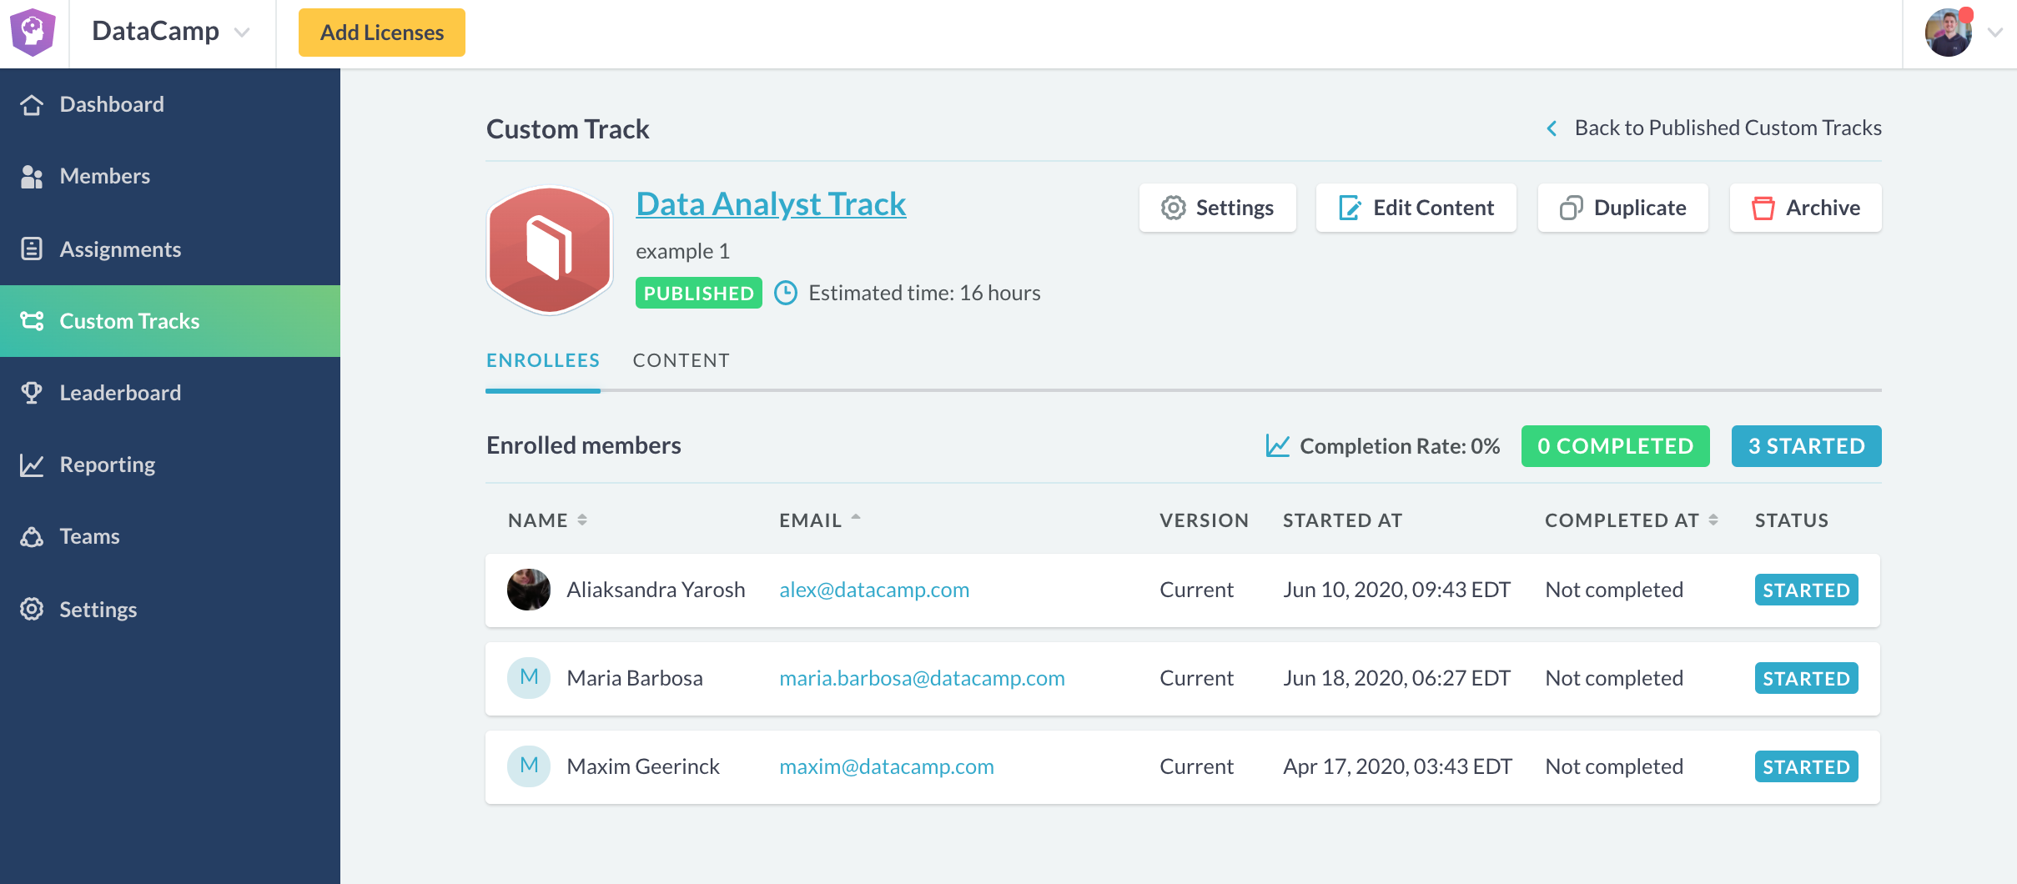Switch to the Content tab

coord(681,360)
